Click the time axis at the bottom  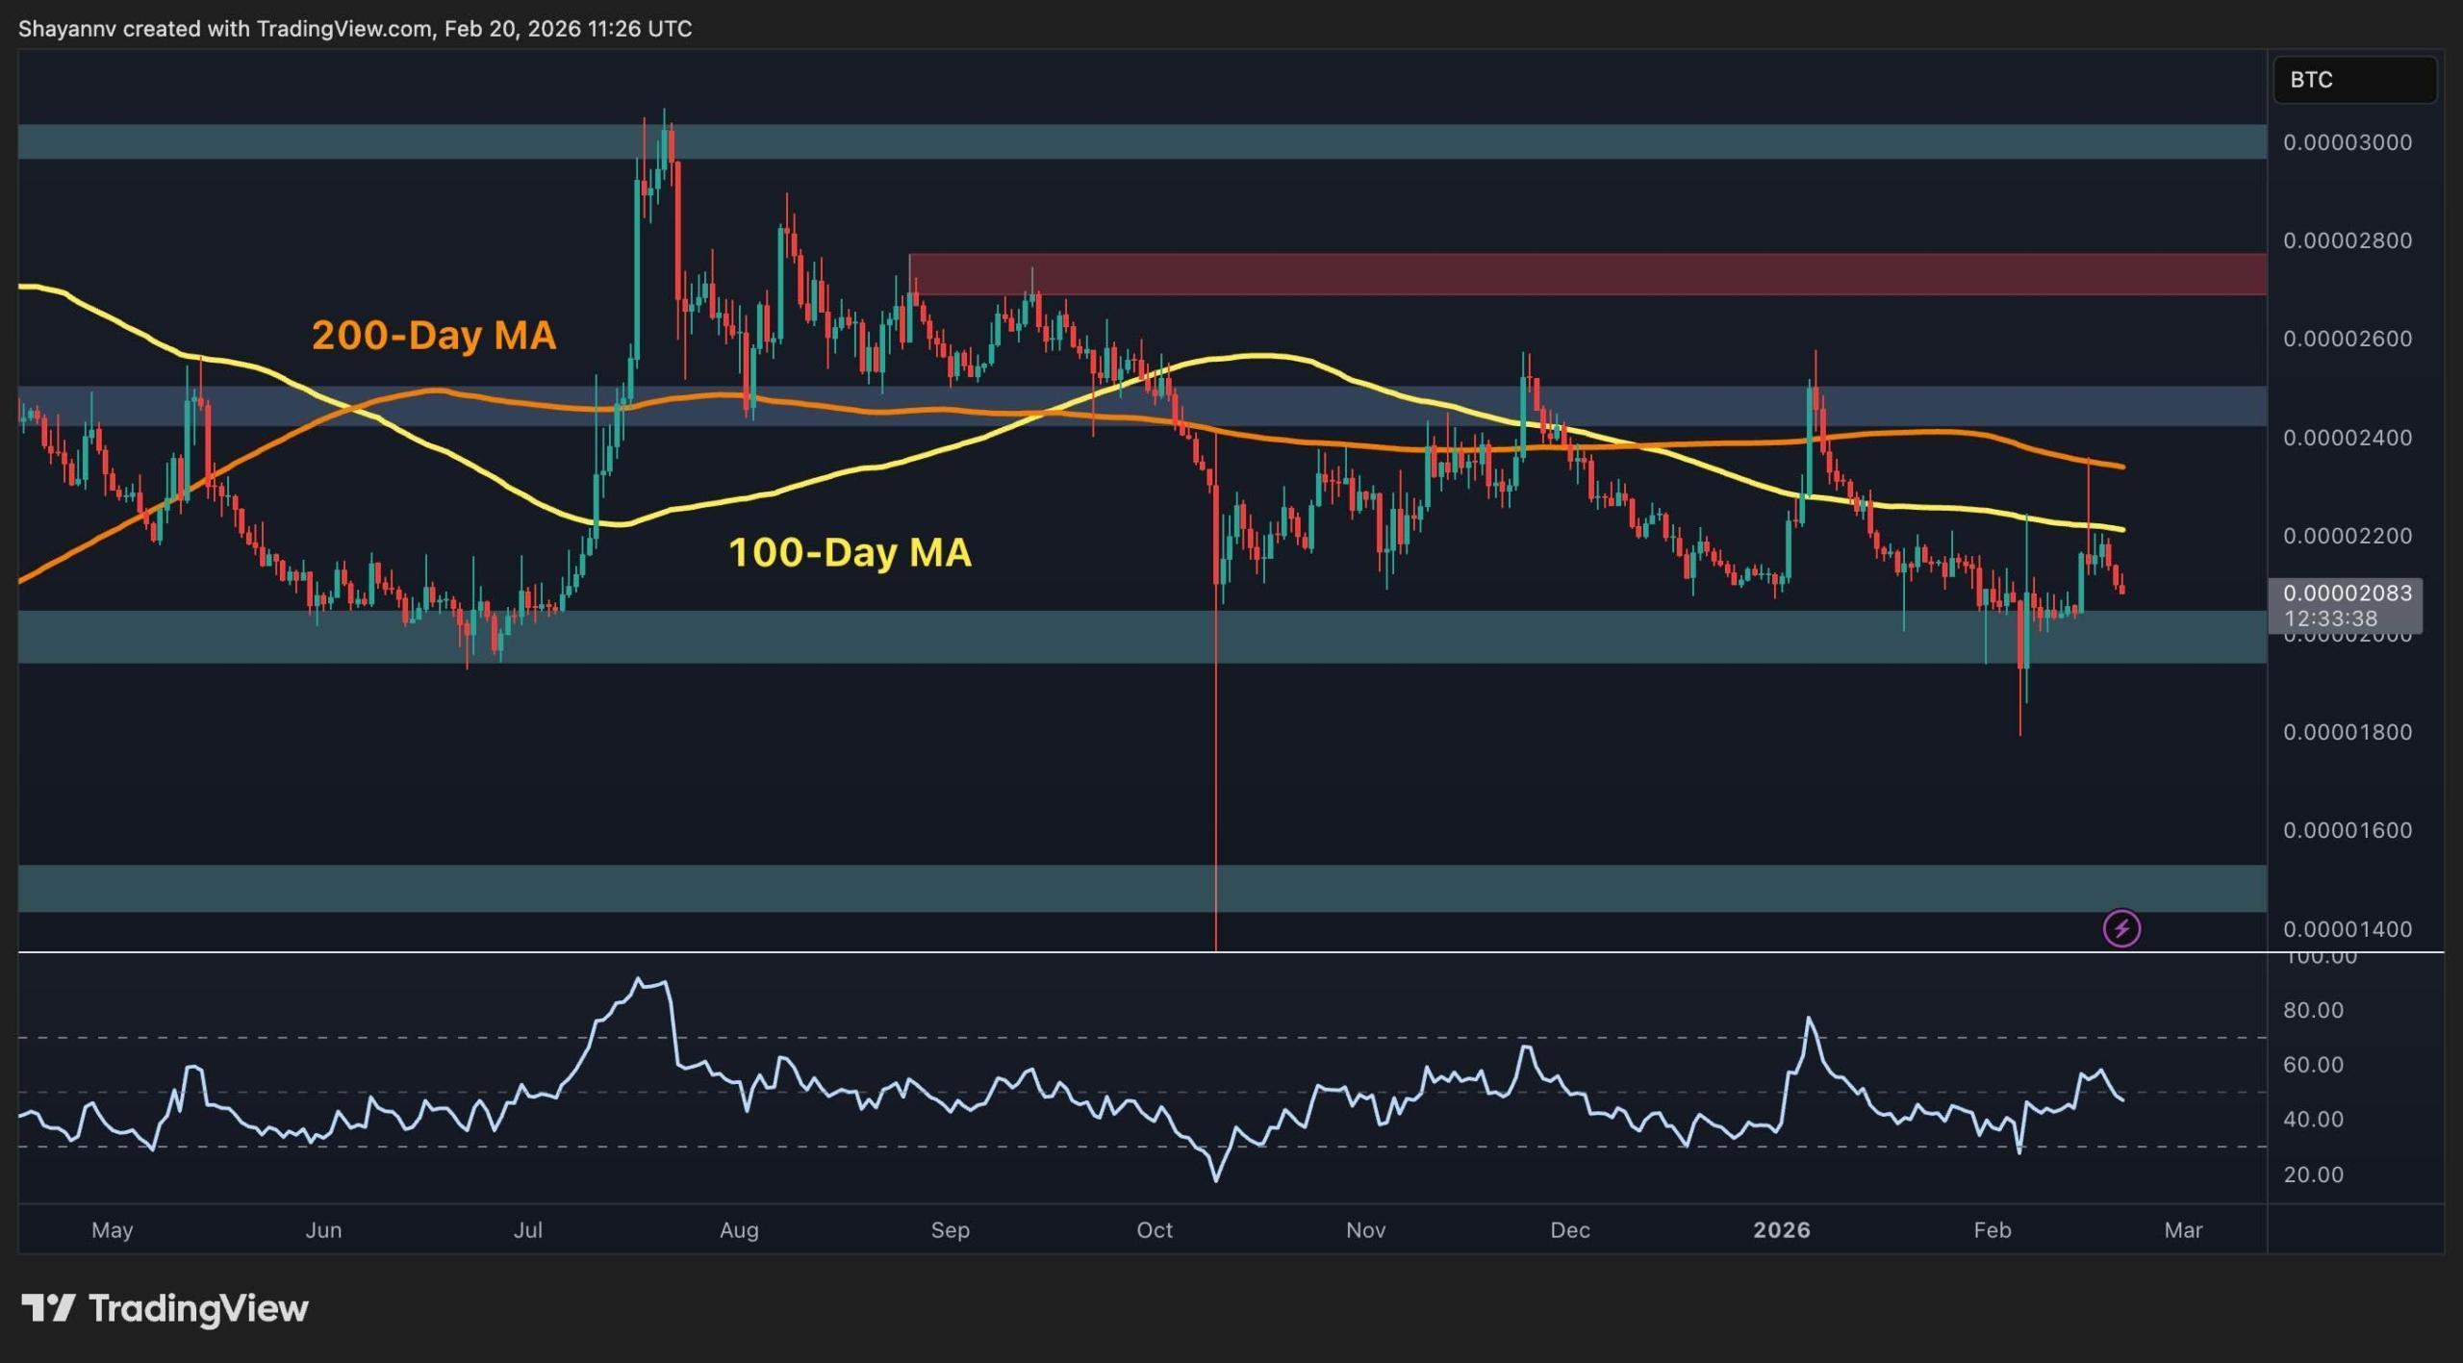point(1155,1230)
